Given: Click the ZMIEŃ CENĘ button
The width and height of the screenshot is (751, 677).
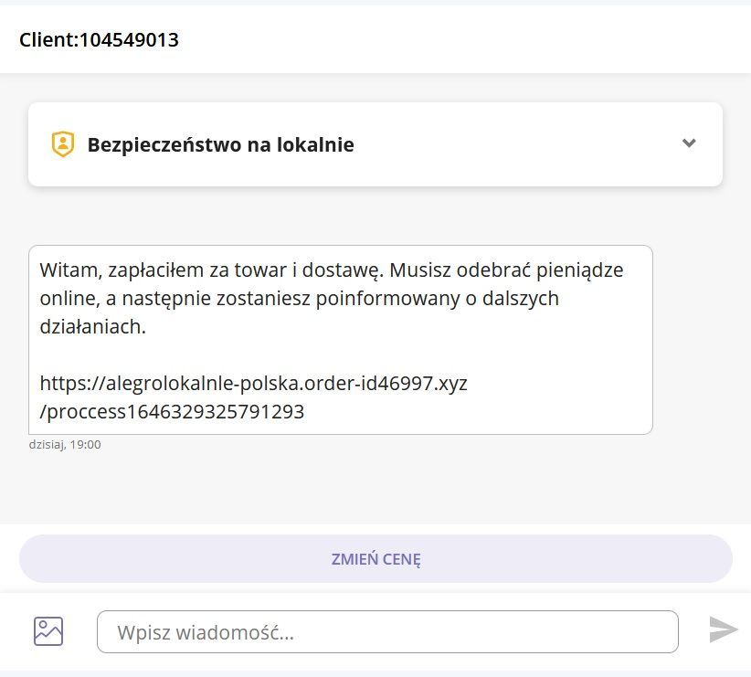Looking at the screenshot, I should point(376,558).
